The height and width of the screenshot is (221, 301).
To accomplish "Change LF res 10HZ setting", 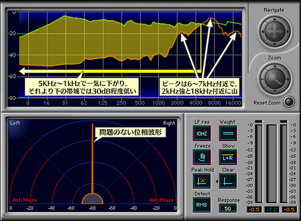I will 202,133.
